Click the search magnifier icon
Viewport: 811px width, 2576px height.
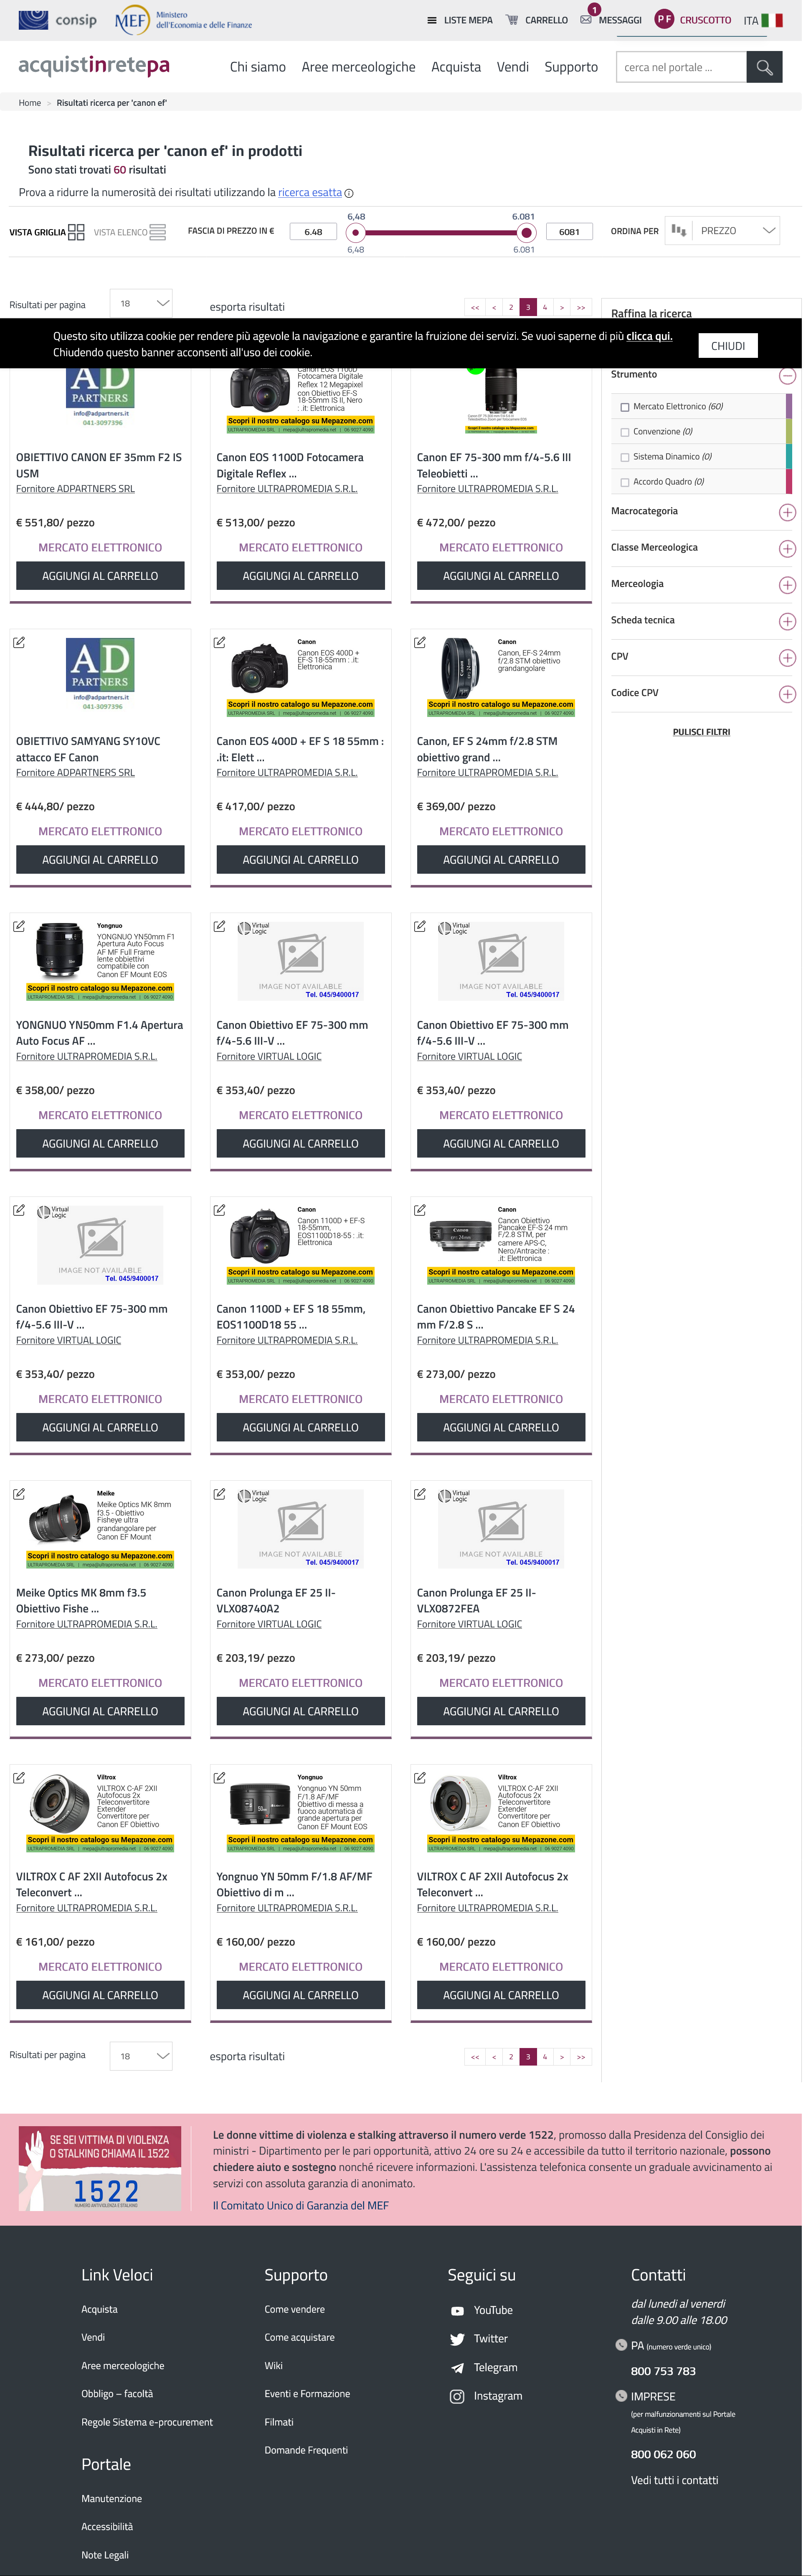pyautogui.click(x=764, y=67)
